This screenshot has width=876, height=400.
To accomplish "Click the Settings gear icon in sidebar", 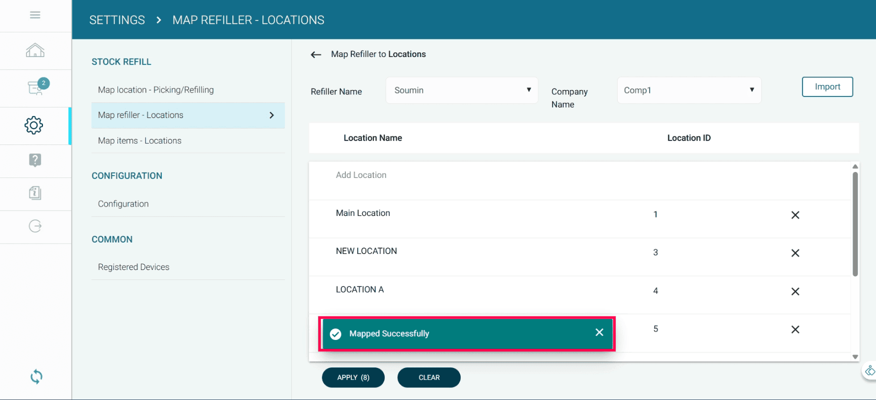I will [x=34, y=125].
